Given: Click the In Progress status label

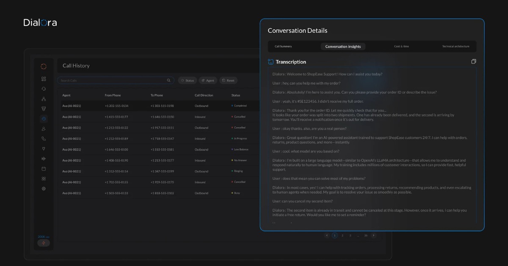Looking at the screenshot, I should pyautogui.click(x=240, y=138).
